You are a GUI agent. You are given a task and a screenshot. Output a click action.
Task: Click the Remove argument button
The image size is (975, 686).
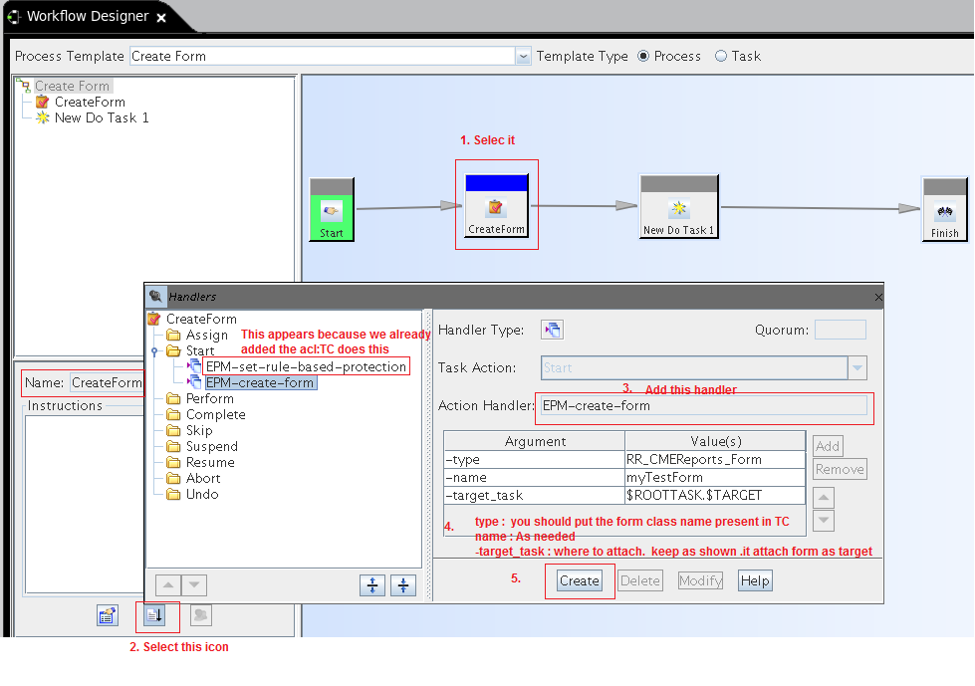click(x=840, y=469)
